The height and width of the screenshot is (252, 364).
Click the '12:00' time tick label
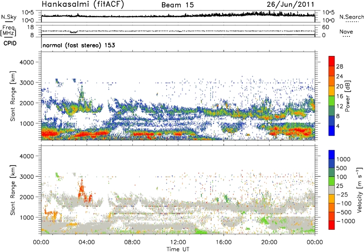178,242
